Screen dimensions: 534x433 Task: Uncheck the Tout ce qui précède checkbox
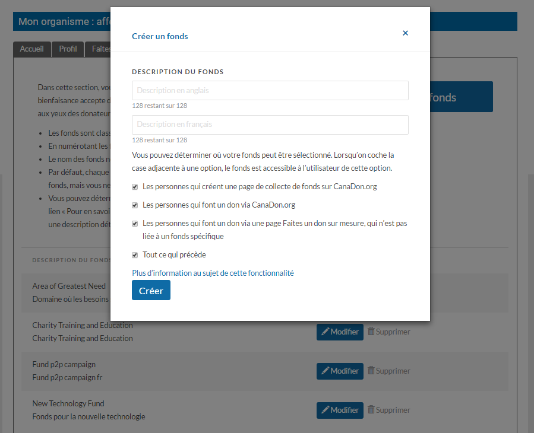click(x=135, y=255)
